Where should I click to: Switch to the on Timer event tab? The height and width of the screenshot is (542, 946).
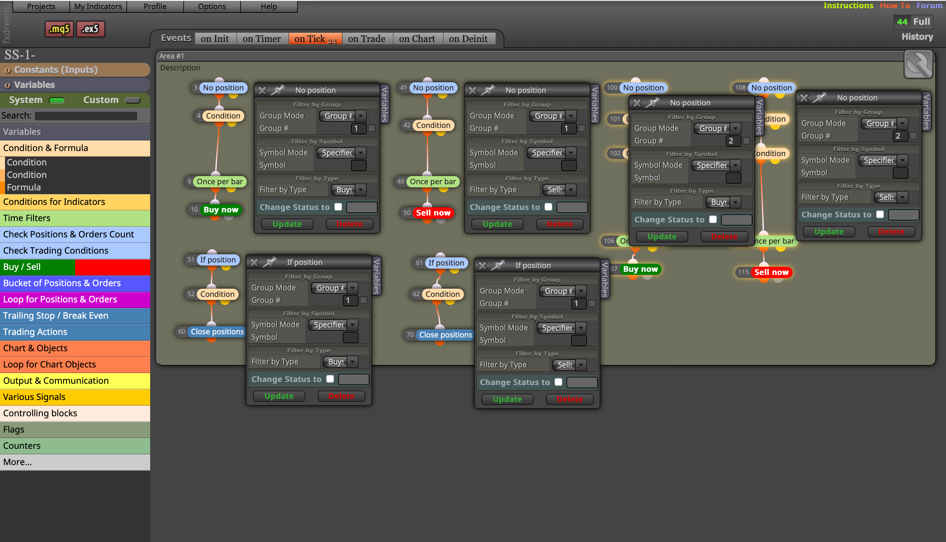pos(262,39)
